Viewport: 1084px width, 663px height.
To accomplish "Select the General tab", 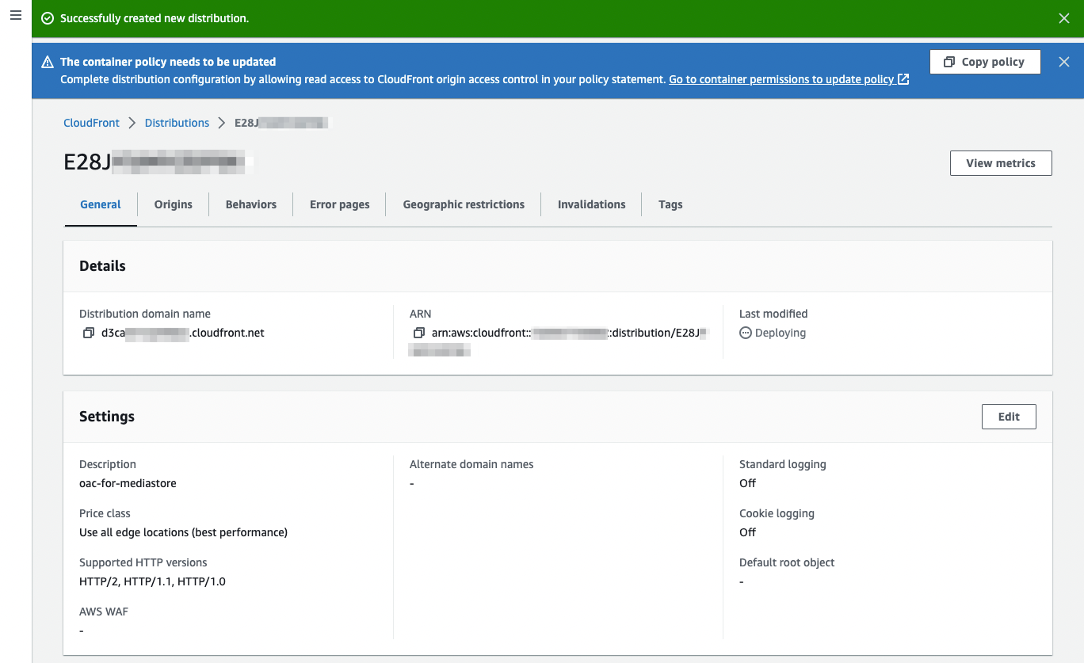I will pos(101,204).
